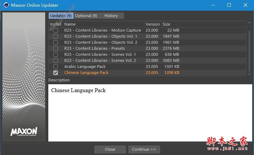Enable Motion Capture library install checkbox
254x155 pixels.
pyautogui.click(x=55, y=31)
